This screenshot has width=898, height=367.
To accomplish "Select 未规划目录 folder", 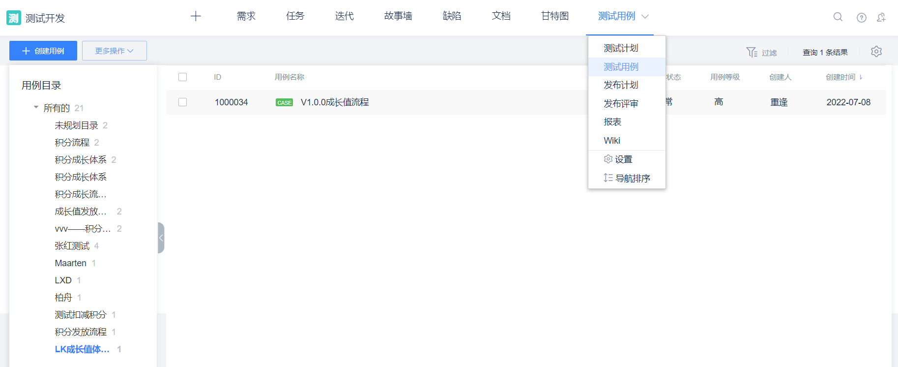I will 77,125.
